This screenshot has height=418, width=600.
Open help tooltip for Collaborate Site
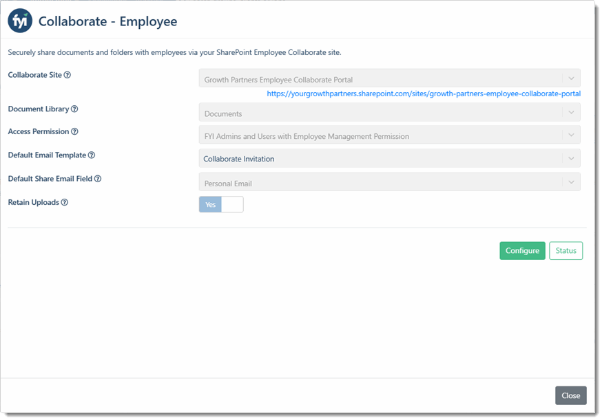pyautogui.click(x=67, y=75)
